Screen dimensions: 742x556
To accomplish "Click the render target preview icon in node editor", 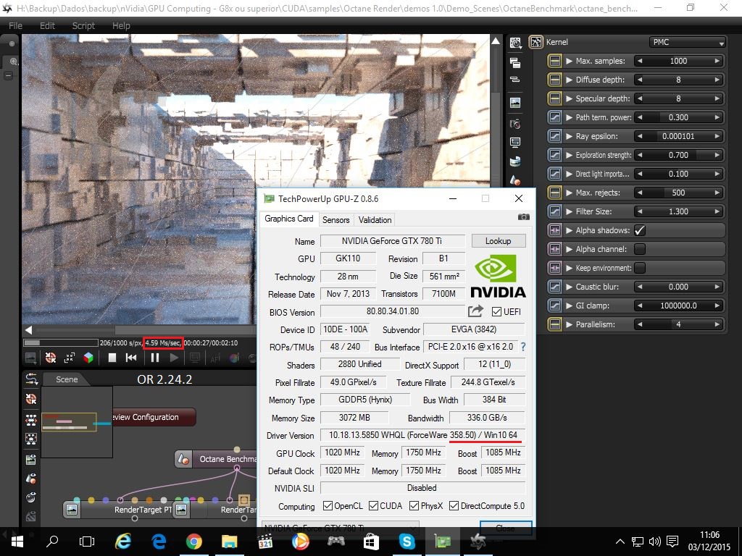I will [31, 459].
